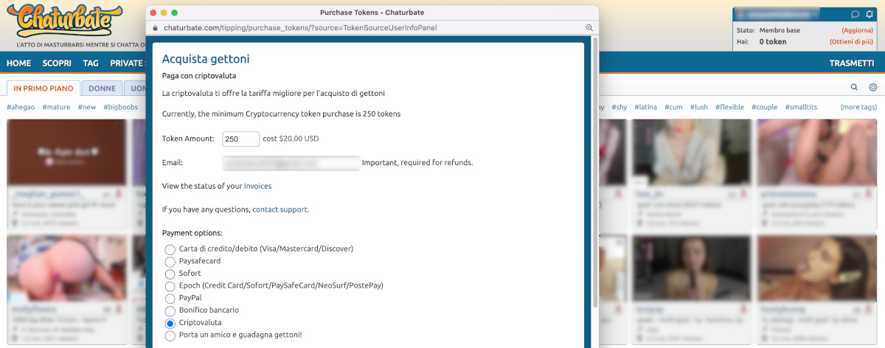Select the Bonifico bancario payment option
This screenshot has width=885, height=348.
pos(170,310)
